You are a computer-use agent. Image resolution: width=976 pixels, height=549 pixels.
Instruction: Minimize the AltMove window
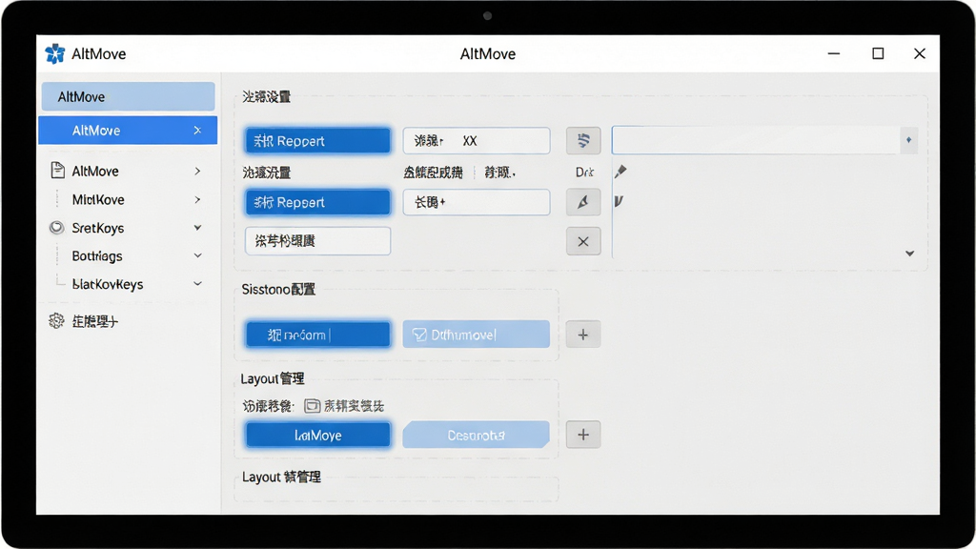click(834, 53)
